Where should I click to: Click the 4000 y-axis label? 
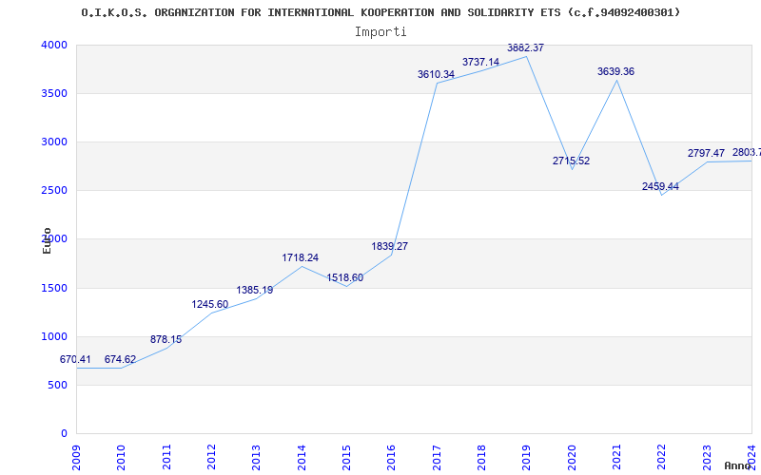[x=54, y=45]
